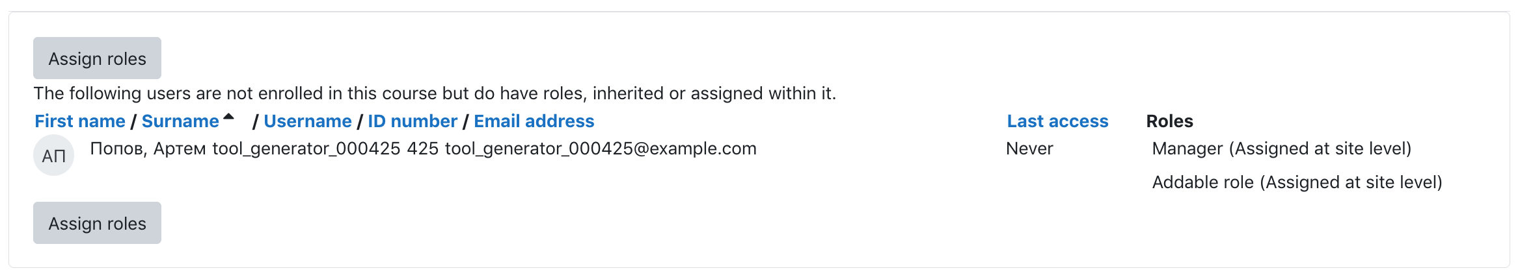The height and width of the screenshot is (279, 1520).
Task: Click the username tool_generator_000425
Action: pyautogui.click(x=306, y=149)
